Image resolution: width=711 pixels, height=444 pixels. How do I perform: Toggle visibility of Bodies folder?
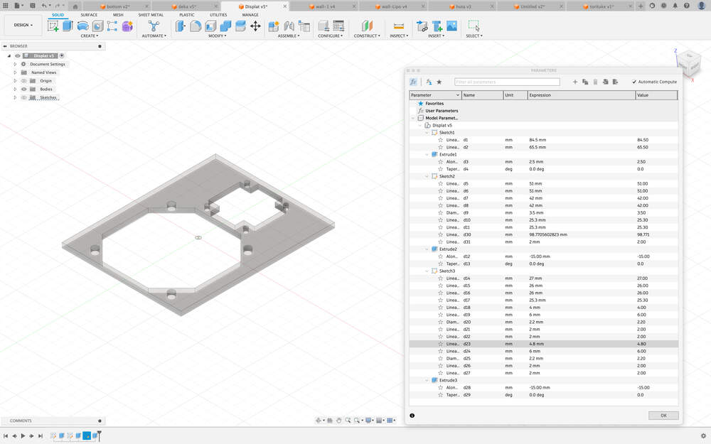point(24,90)
